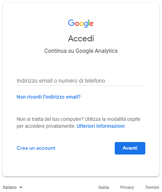
Task: Click the 'per accedere privatamente' text
Action: (x=46, y=126)
